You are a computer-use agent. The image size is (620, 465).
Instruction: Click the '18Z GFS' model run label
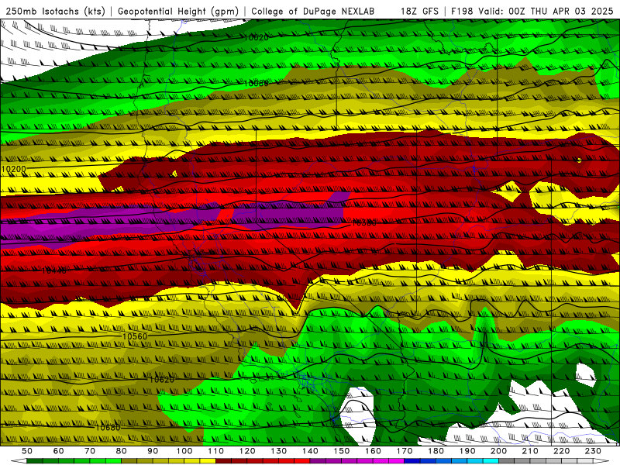coord(419,12)
